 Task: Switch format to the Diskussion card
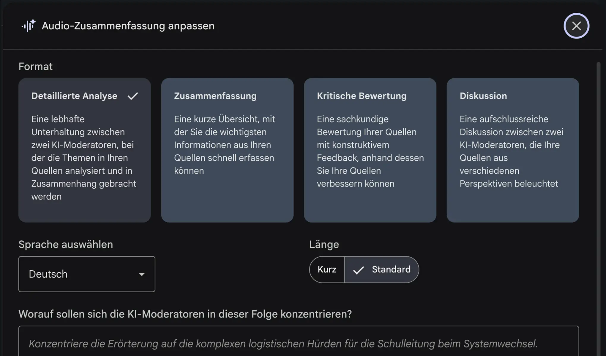(512, 150)
